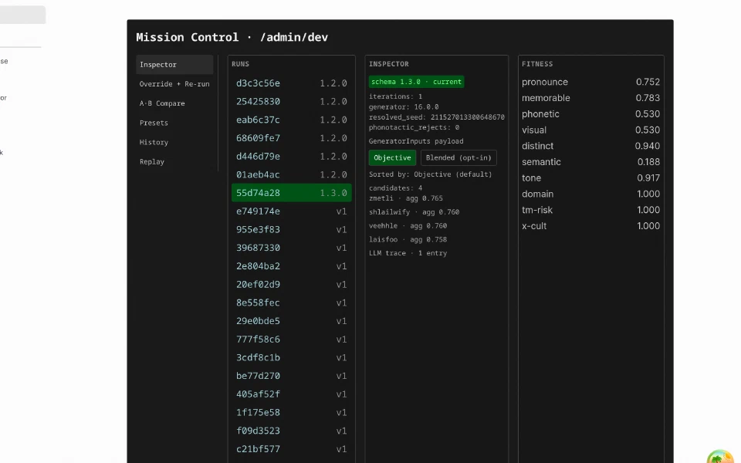Image resolution: width=741 pixels, height=463 pixels.
Task: Open the Replay section
Action: 174,161
